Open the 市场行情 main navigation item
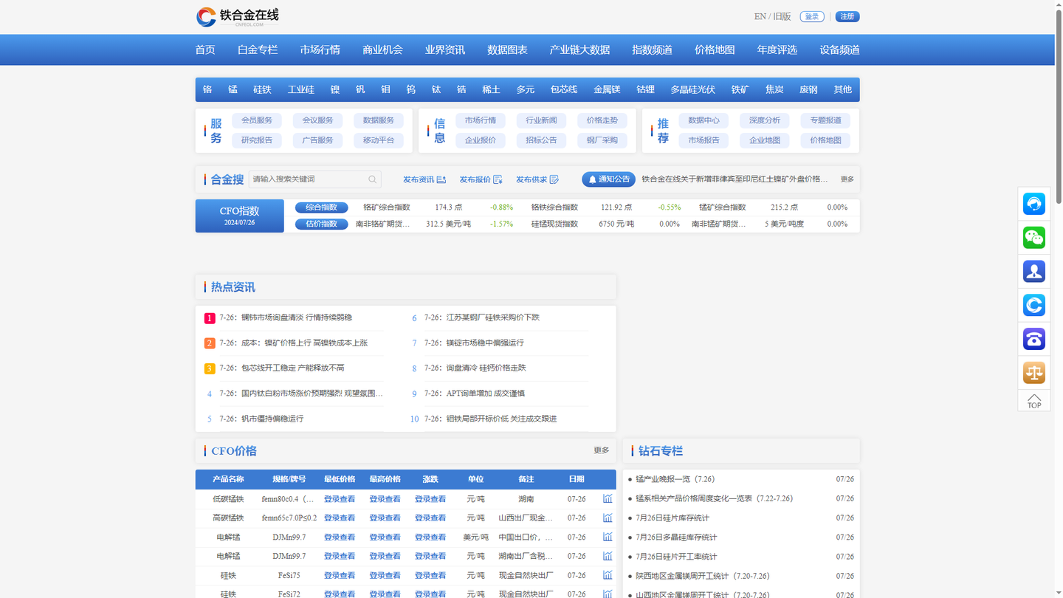This screenshot has height=598, width=1063. tap(320, 49)
